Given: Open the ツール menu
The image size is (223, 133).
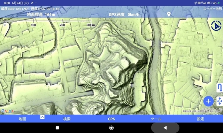Looking at the screenshot, I should tap(156, 119).
